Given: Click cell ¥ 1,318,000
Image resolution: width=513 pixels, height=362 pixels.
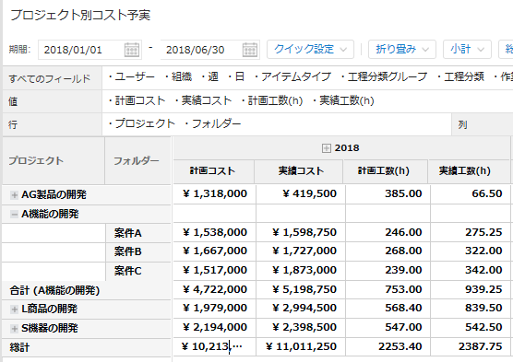Looking at the screenshot, I should (x=215, y=193).
